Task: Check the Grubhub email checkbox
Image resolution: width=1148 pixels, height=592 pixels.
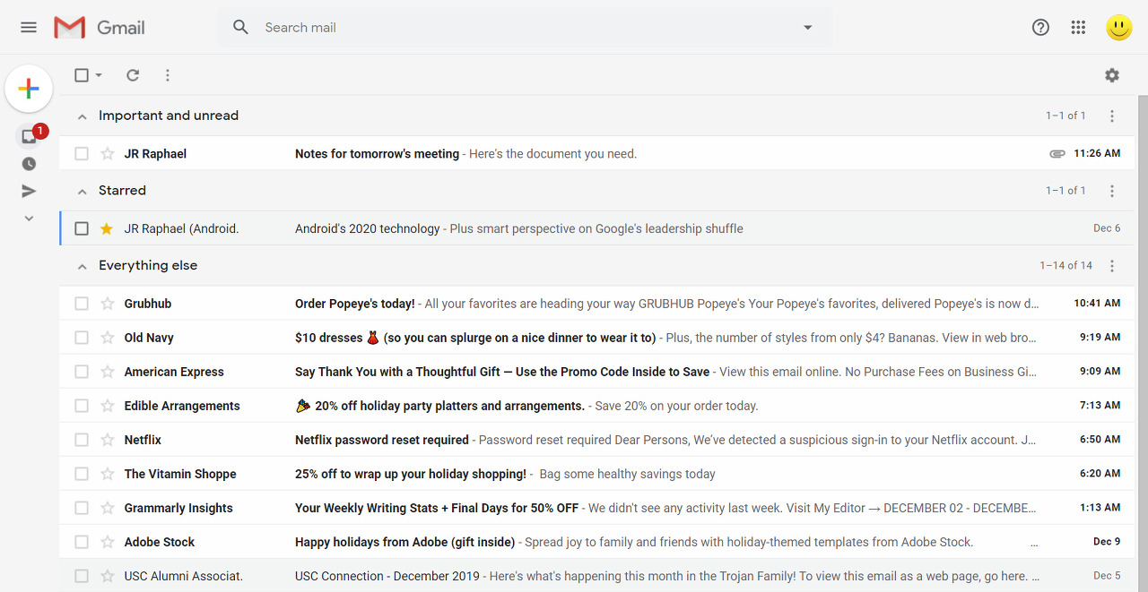Action: click(x=82, y=304)
